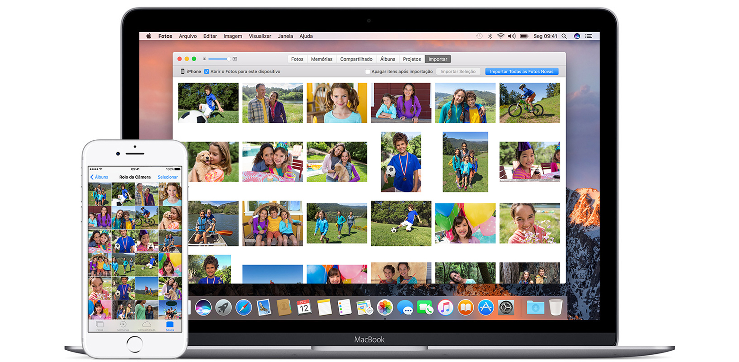This screenshot has height=362, width=739.
Task: Open the Messages app in Dock
Action: point(405,308)
